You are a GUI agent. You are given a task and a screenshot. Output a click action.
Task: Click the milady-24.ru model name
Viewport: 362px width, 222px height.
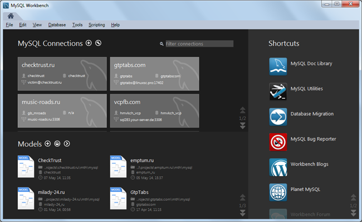coord(51,192)
